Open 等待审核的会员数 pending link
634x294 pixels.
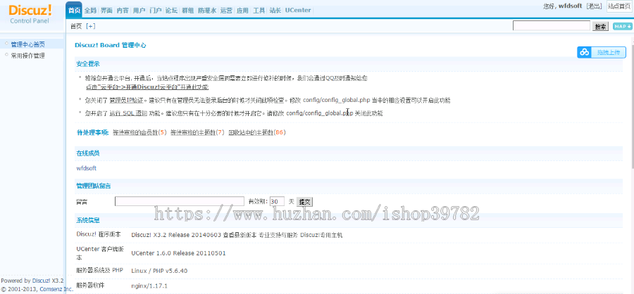135,132
